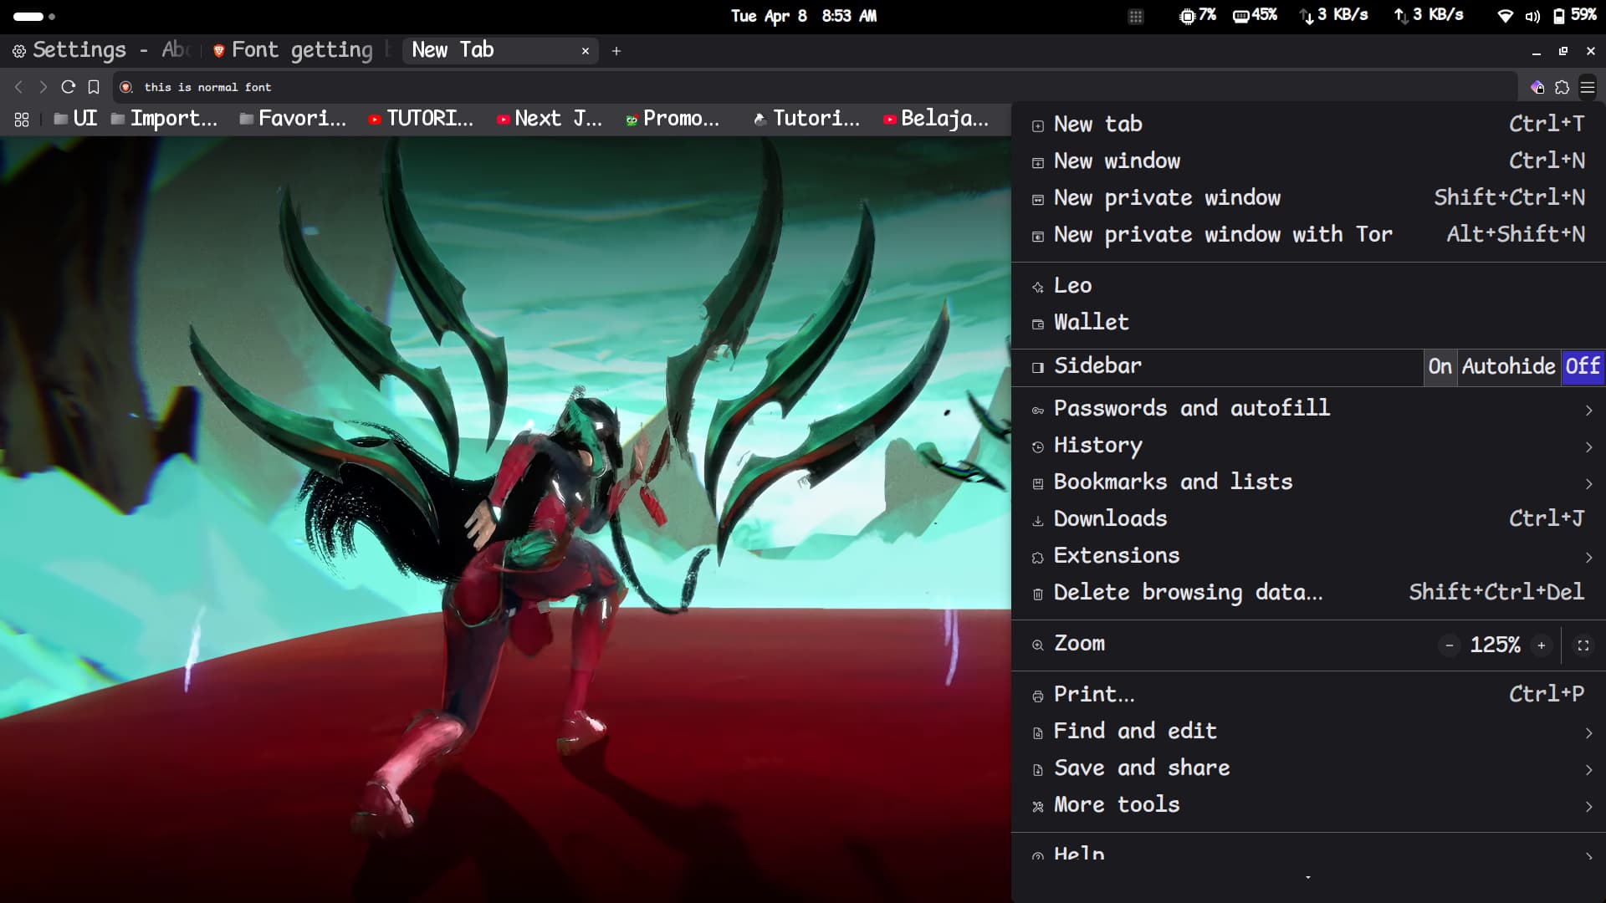This screenshot has width=1606, height=903.
Task: Select New private window
Action: [1308, 198]
